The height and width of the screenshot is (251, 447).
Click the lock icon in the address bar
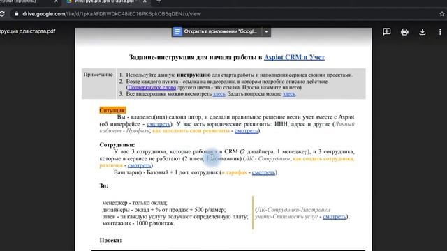[17, 14]
